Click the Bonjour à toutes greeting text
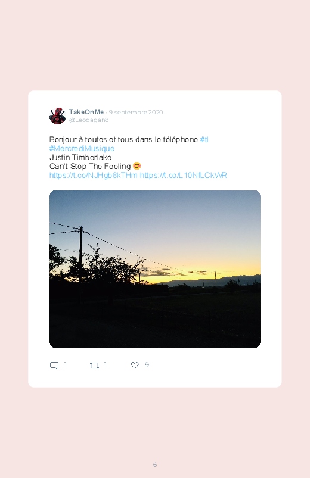The width and height of the screenshot is (310, 478). click(x=123, y=140)
